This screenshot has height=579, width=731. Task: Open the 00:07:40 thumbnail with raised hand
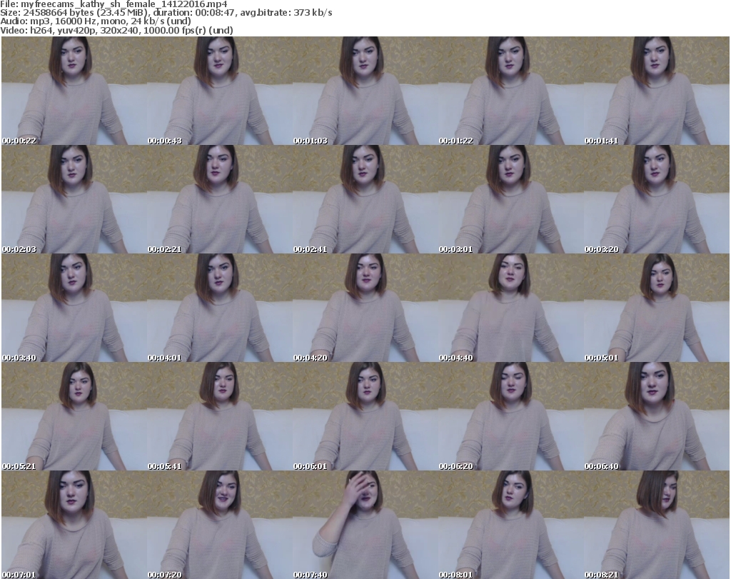click(364, 525)
